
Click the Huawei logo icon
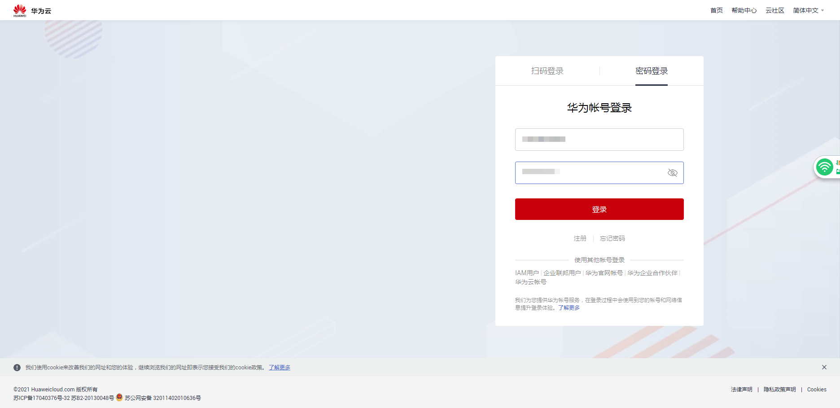point(20,10)
